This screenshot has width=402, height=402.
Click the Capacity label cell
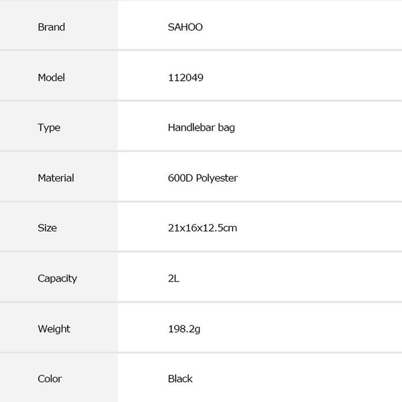[59, 277]
